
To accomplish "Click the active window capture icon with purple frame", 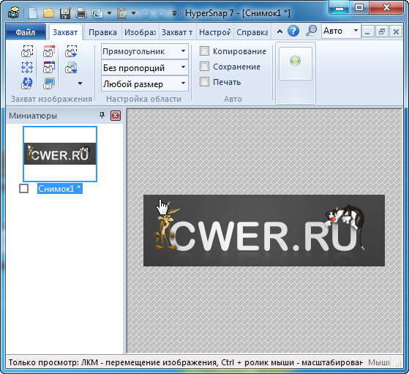I will click(x=49, y=67).
